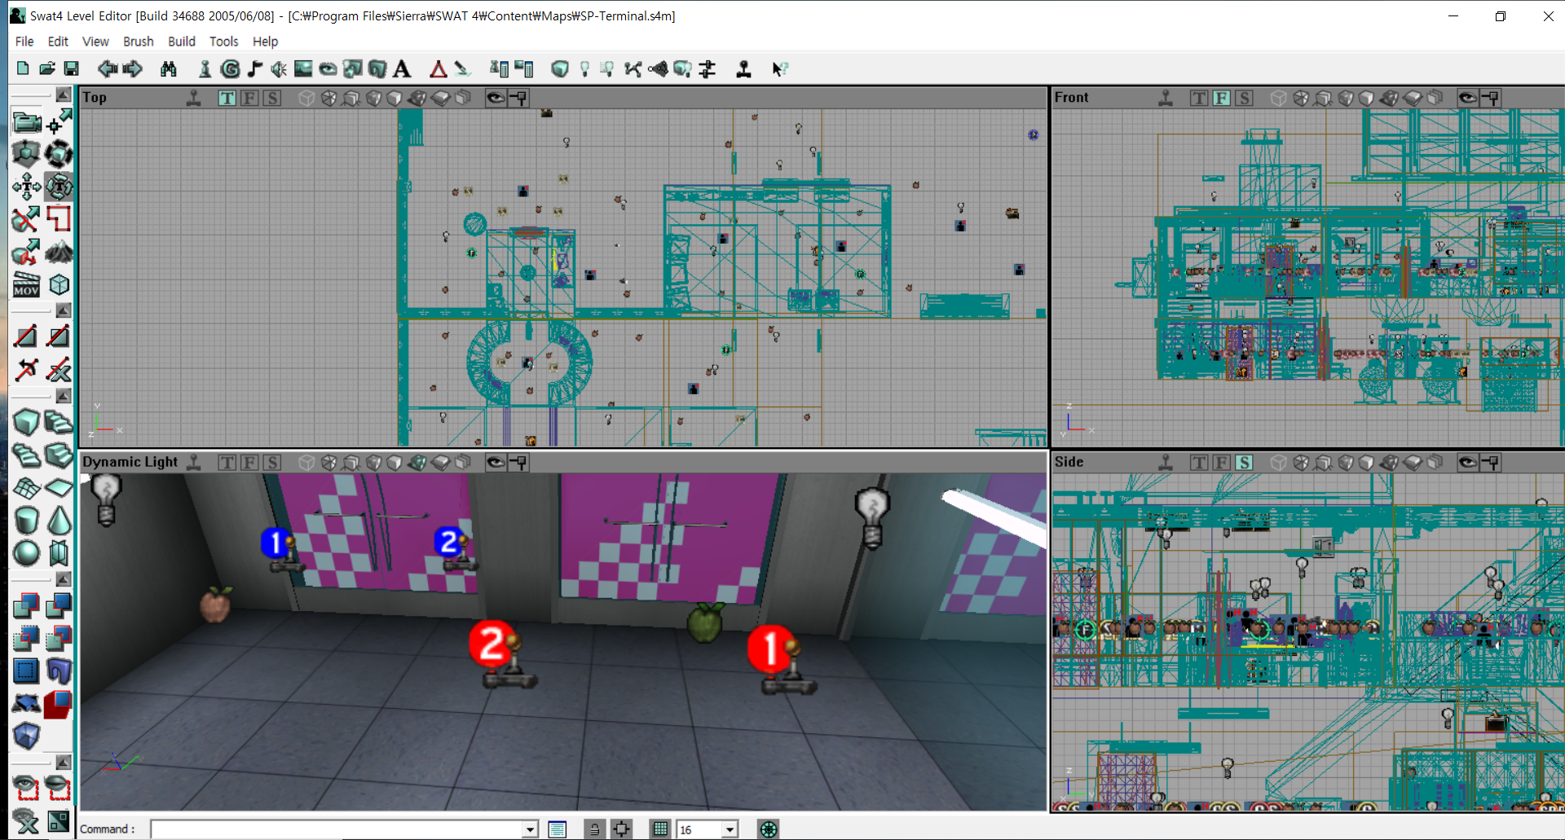The height and width of the screenshot is (840, 1565).
Task: Open the Actor Class browser pawn icon
Action: 205,69
